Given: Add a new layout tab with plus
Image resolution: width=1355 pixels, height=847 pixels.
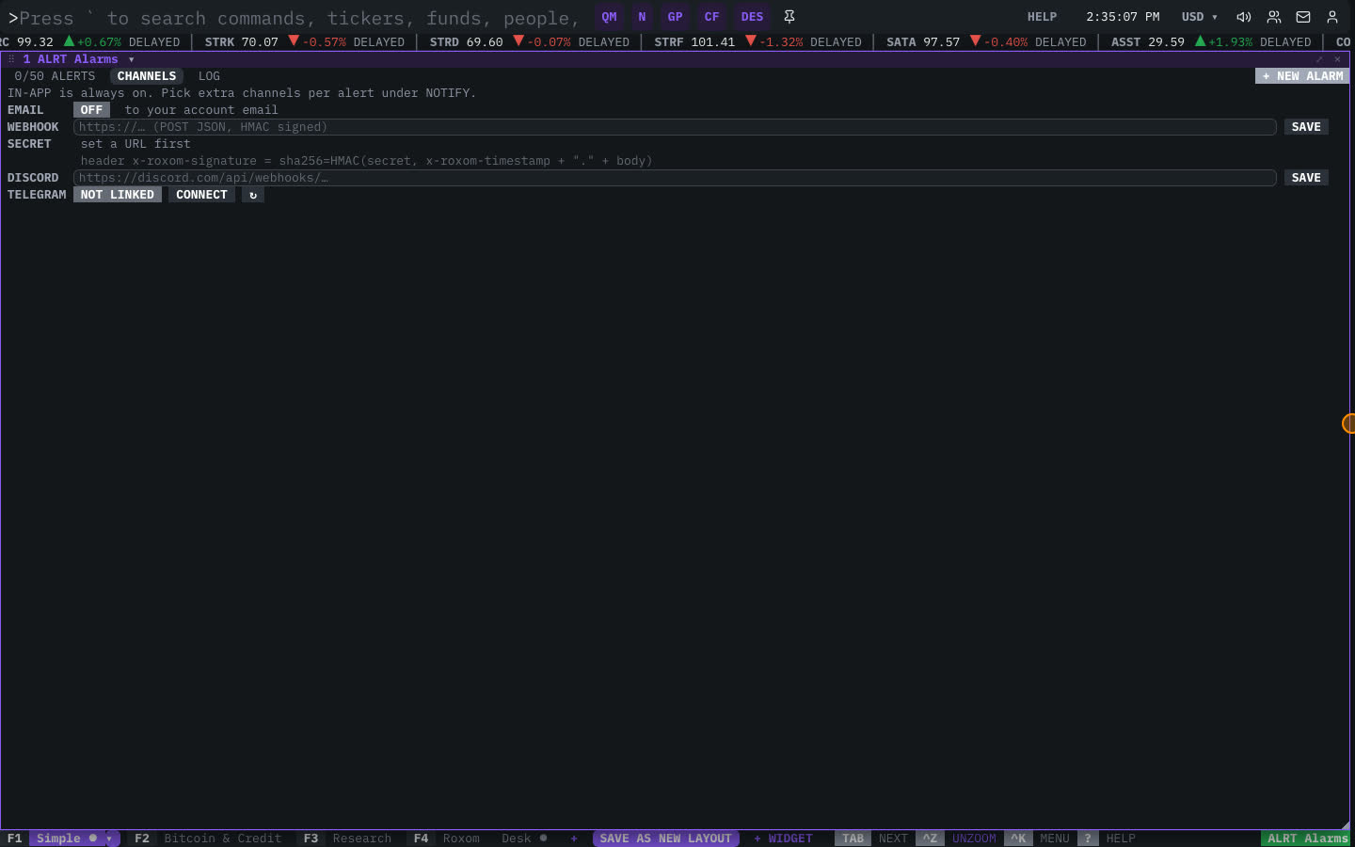Looking at the screenshot, I should [574, 839].
